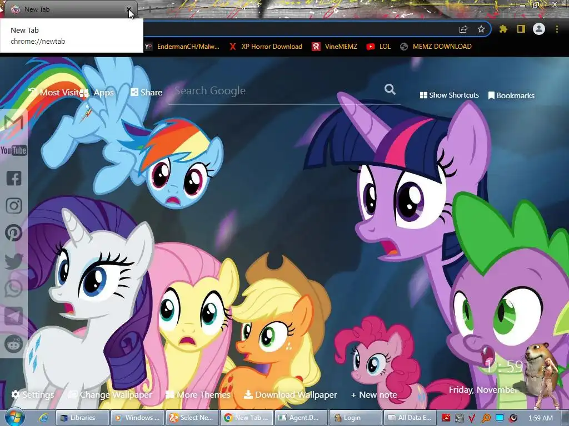Open the Telegram sidebar shortcut
569x426 pixels.
tap(14, 316)
